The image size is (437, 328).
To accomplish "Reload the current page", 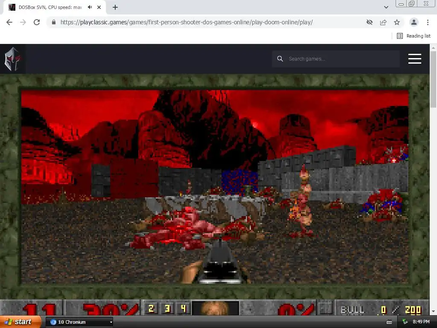I will pos(37,22).
